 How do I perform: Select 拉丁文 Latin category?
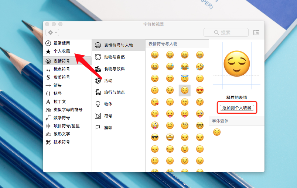pyautogui.click(x=67, y=102)
